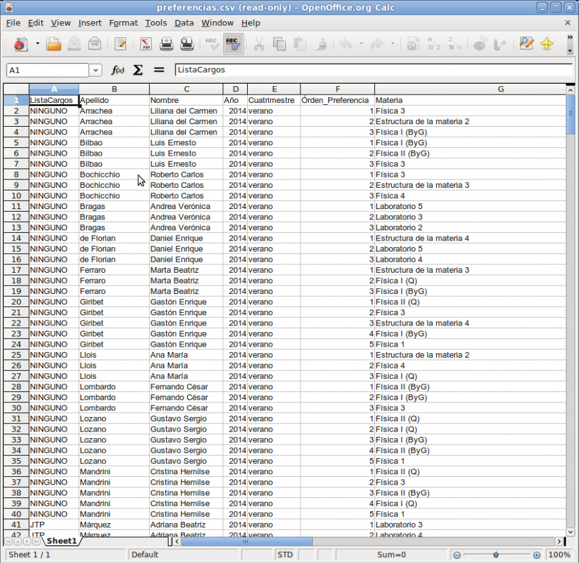579x563 pixels.
Task: Click the Copy icon
Action: pyautogui.click(x=280, y=44)
